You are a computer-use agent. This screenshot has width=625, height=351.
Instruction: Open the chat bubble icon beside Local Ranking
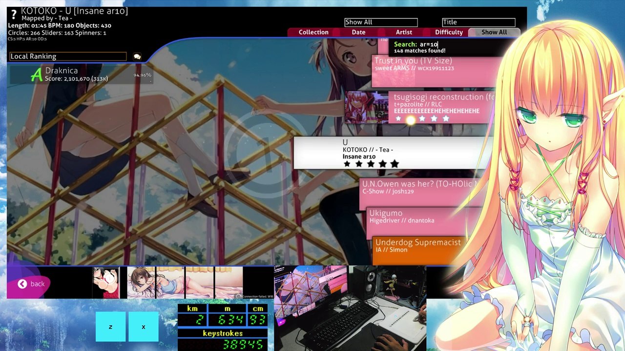click(137, 57)
